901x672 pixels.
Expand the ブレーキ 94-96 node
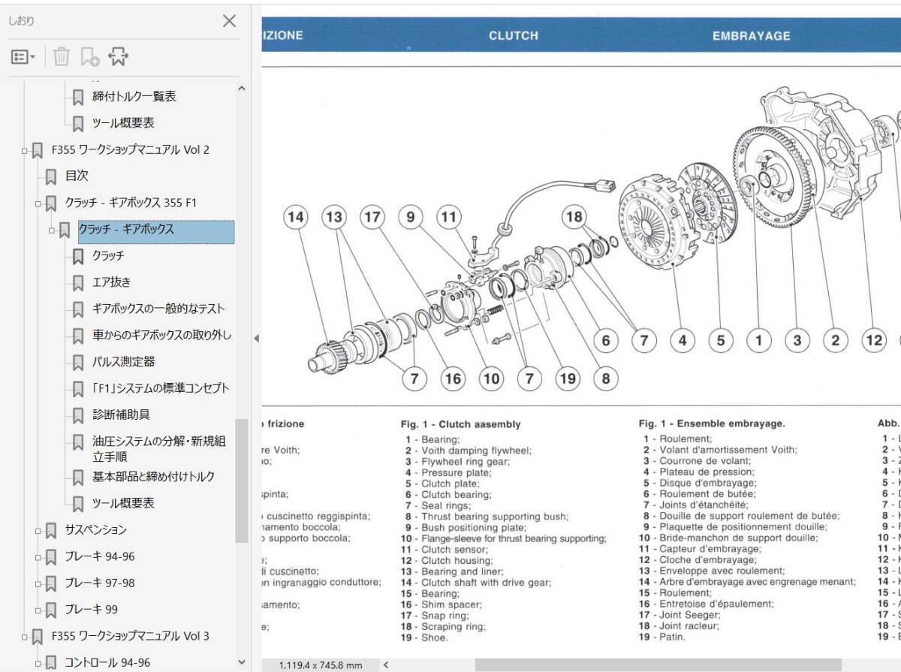[38, 557]
